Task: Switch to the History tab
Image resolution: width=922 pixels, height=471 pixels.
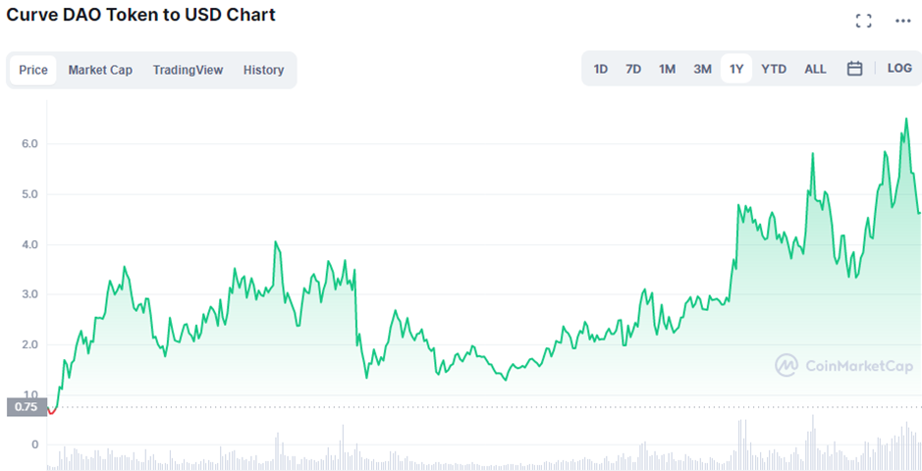Action: tap(263, 71)
